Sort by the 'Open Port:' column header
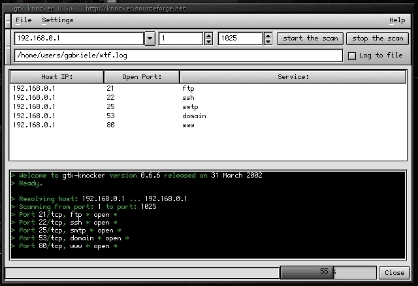The width and height of the screenshot is (418, 286). 140,77
